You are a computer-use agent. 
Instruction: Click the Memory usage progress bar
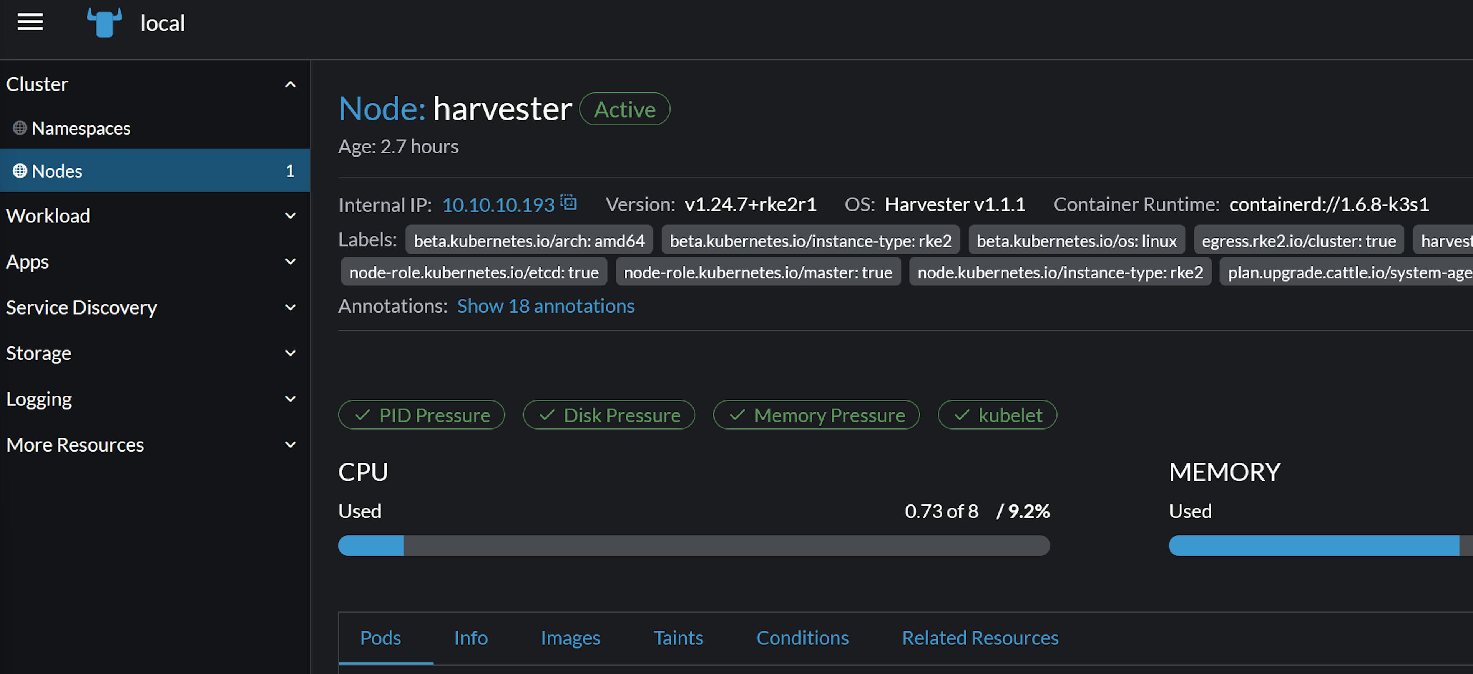click(1321, 546)
